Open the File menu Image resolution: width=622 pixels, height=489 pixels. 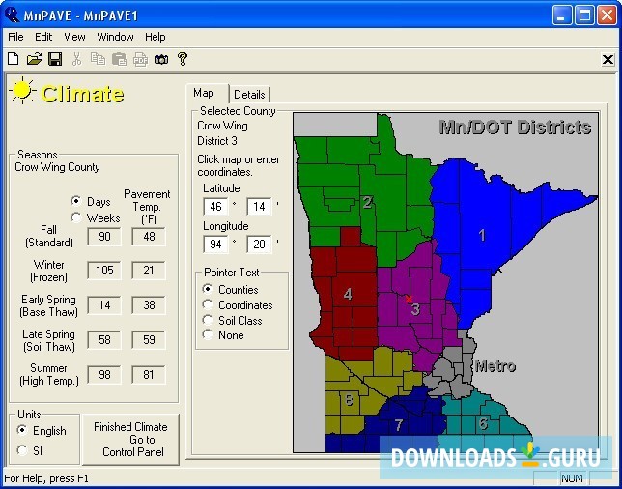(15, 37)
